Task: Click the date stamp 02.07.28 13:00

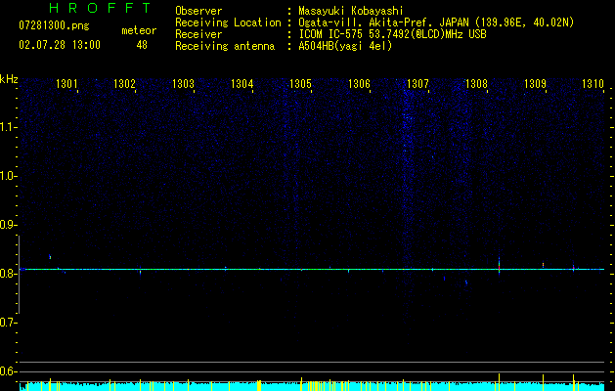Action: [60, 45]
